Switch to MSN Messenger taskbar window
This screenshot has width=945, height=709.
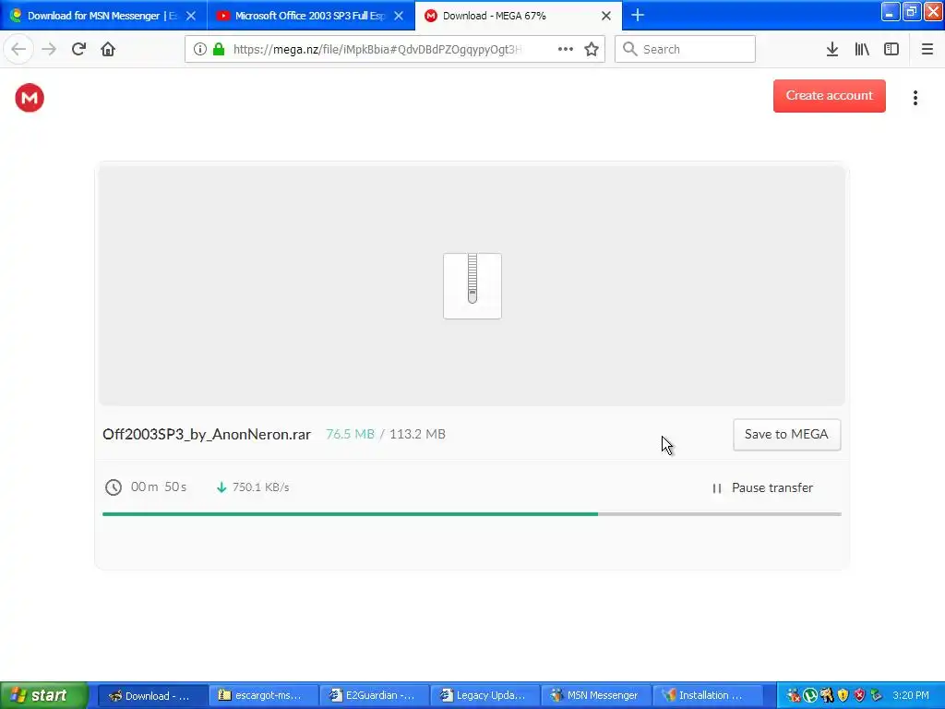pyautogui.click(x=595, y=695)
